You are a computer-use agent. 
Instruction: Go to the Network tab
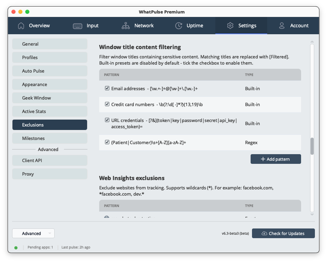click(x=138, y=26)
